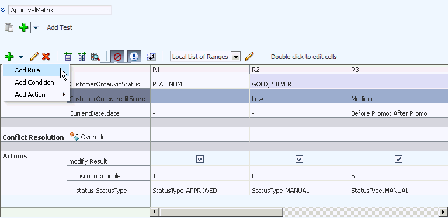Edit the ApprovalMatrix name field
Viewport: 448px width, 218px height.
(x=60, y=10)
